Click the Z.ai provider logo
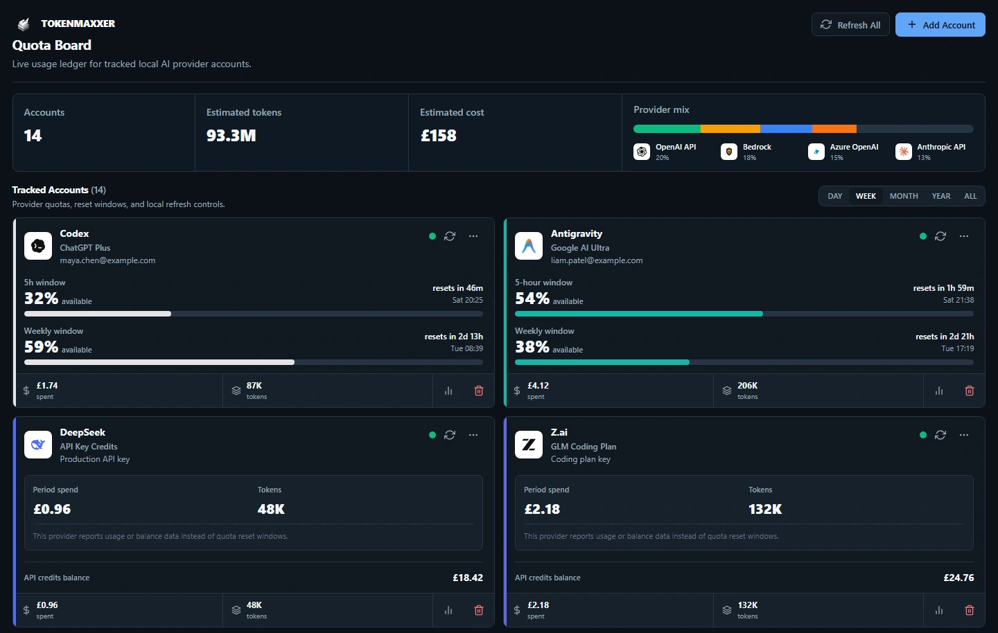The width and height of the screenshot is (998, 633). click(x=529, y=445)
